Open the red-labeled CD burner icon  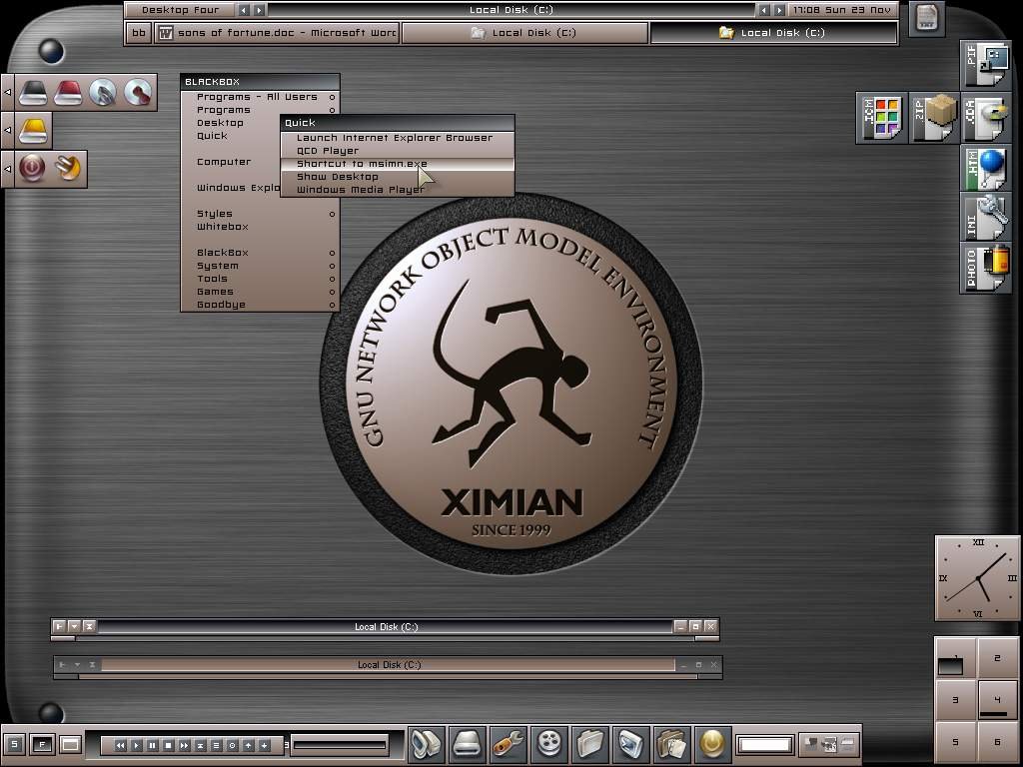click(138, 93)
